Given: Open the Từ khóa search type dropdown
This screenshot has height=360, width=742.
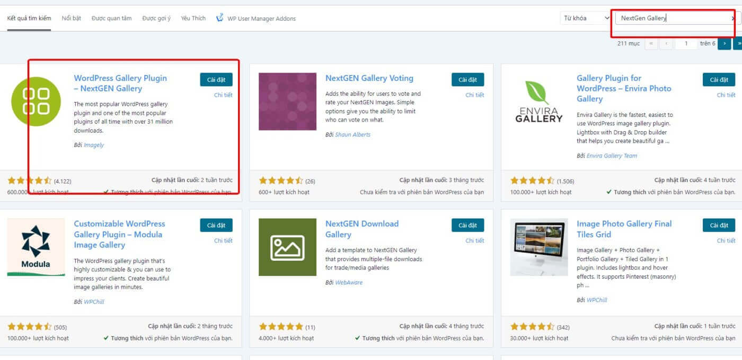Looking at the screenshot, I should tap(586, 18).
